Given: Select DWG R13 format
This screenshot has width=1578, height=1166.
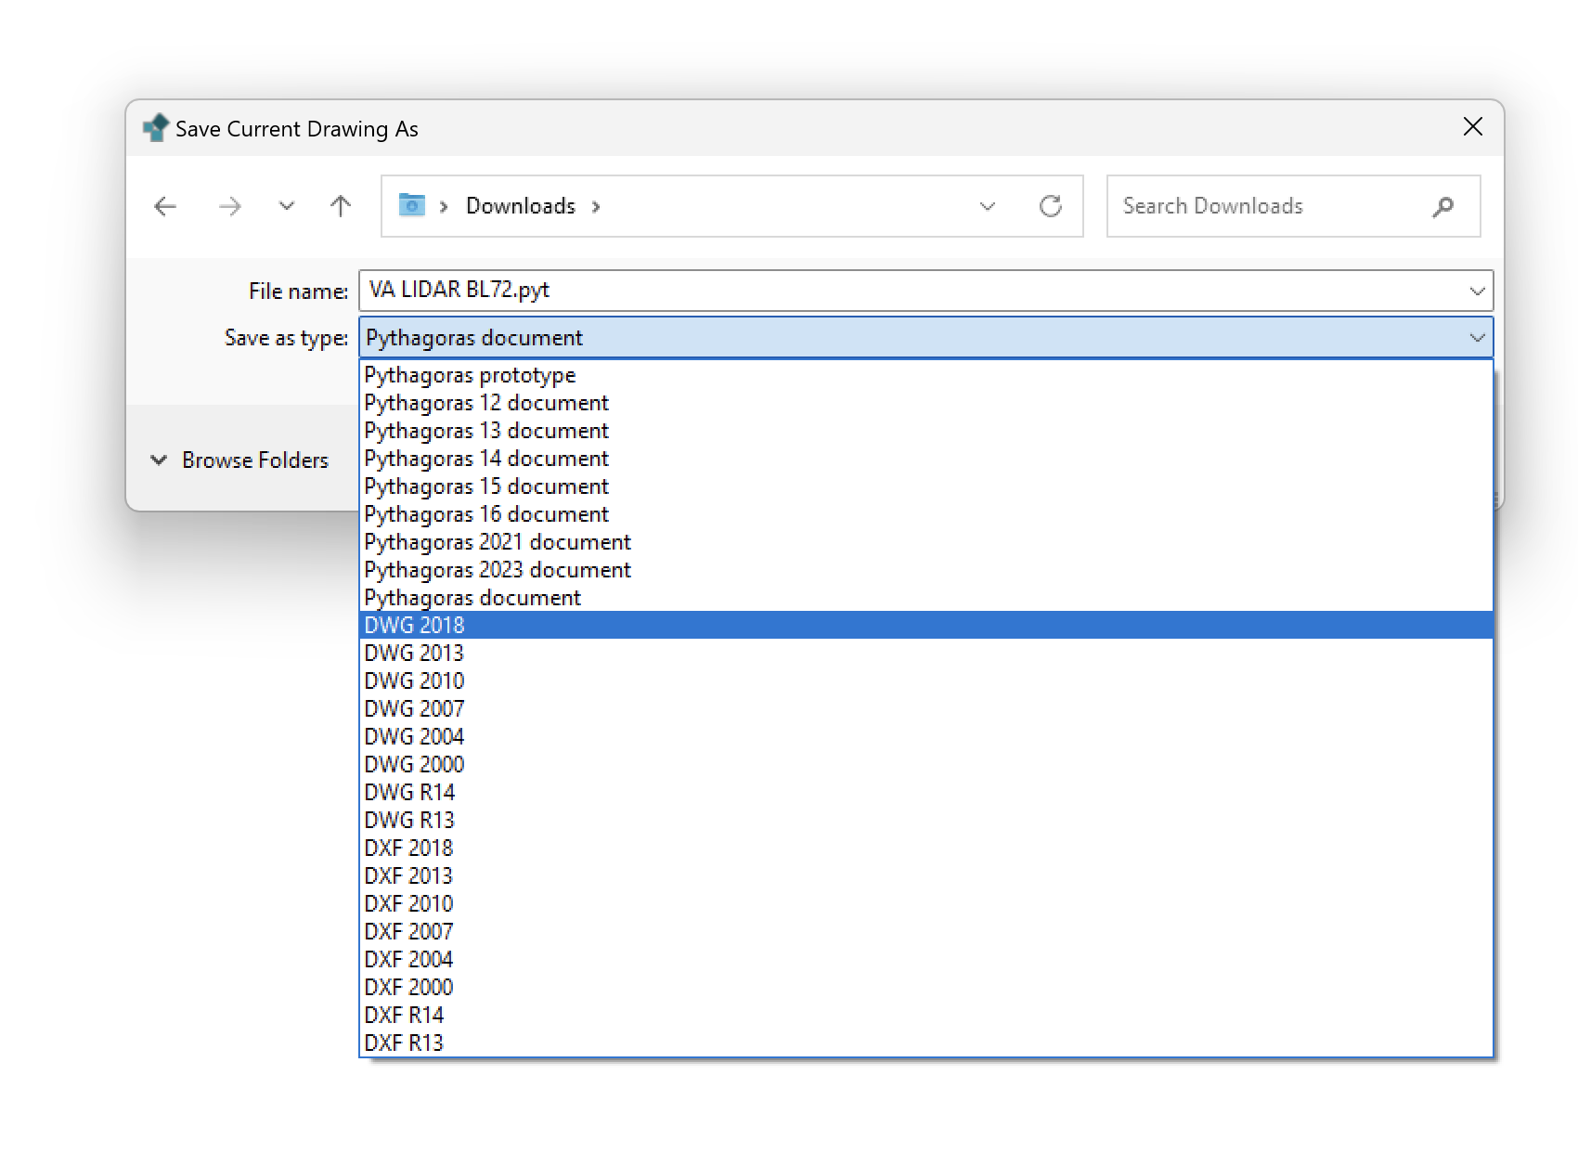Looking at the screenshot, I should pos(926,821).
